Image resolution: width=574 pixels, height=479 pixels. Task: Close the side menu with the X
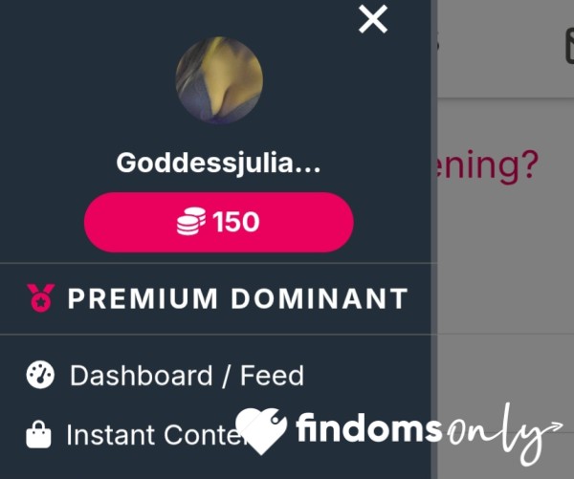coord(373,19)
